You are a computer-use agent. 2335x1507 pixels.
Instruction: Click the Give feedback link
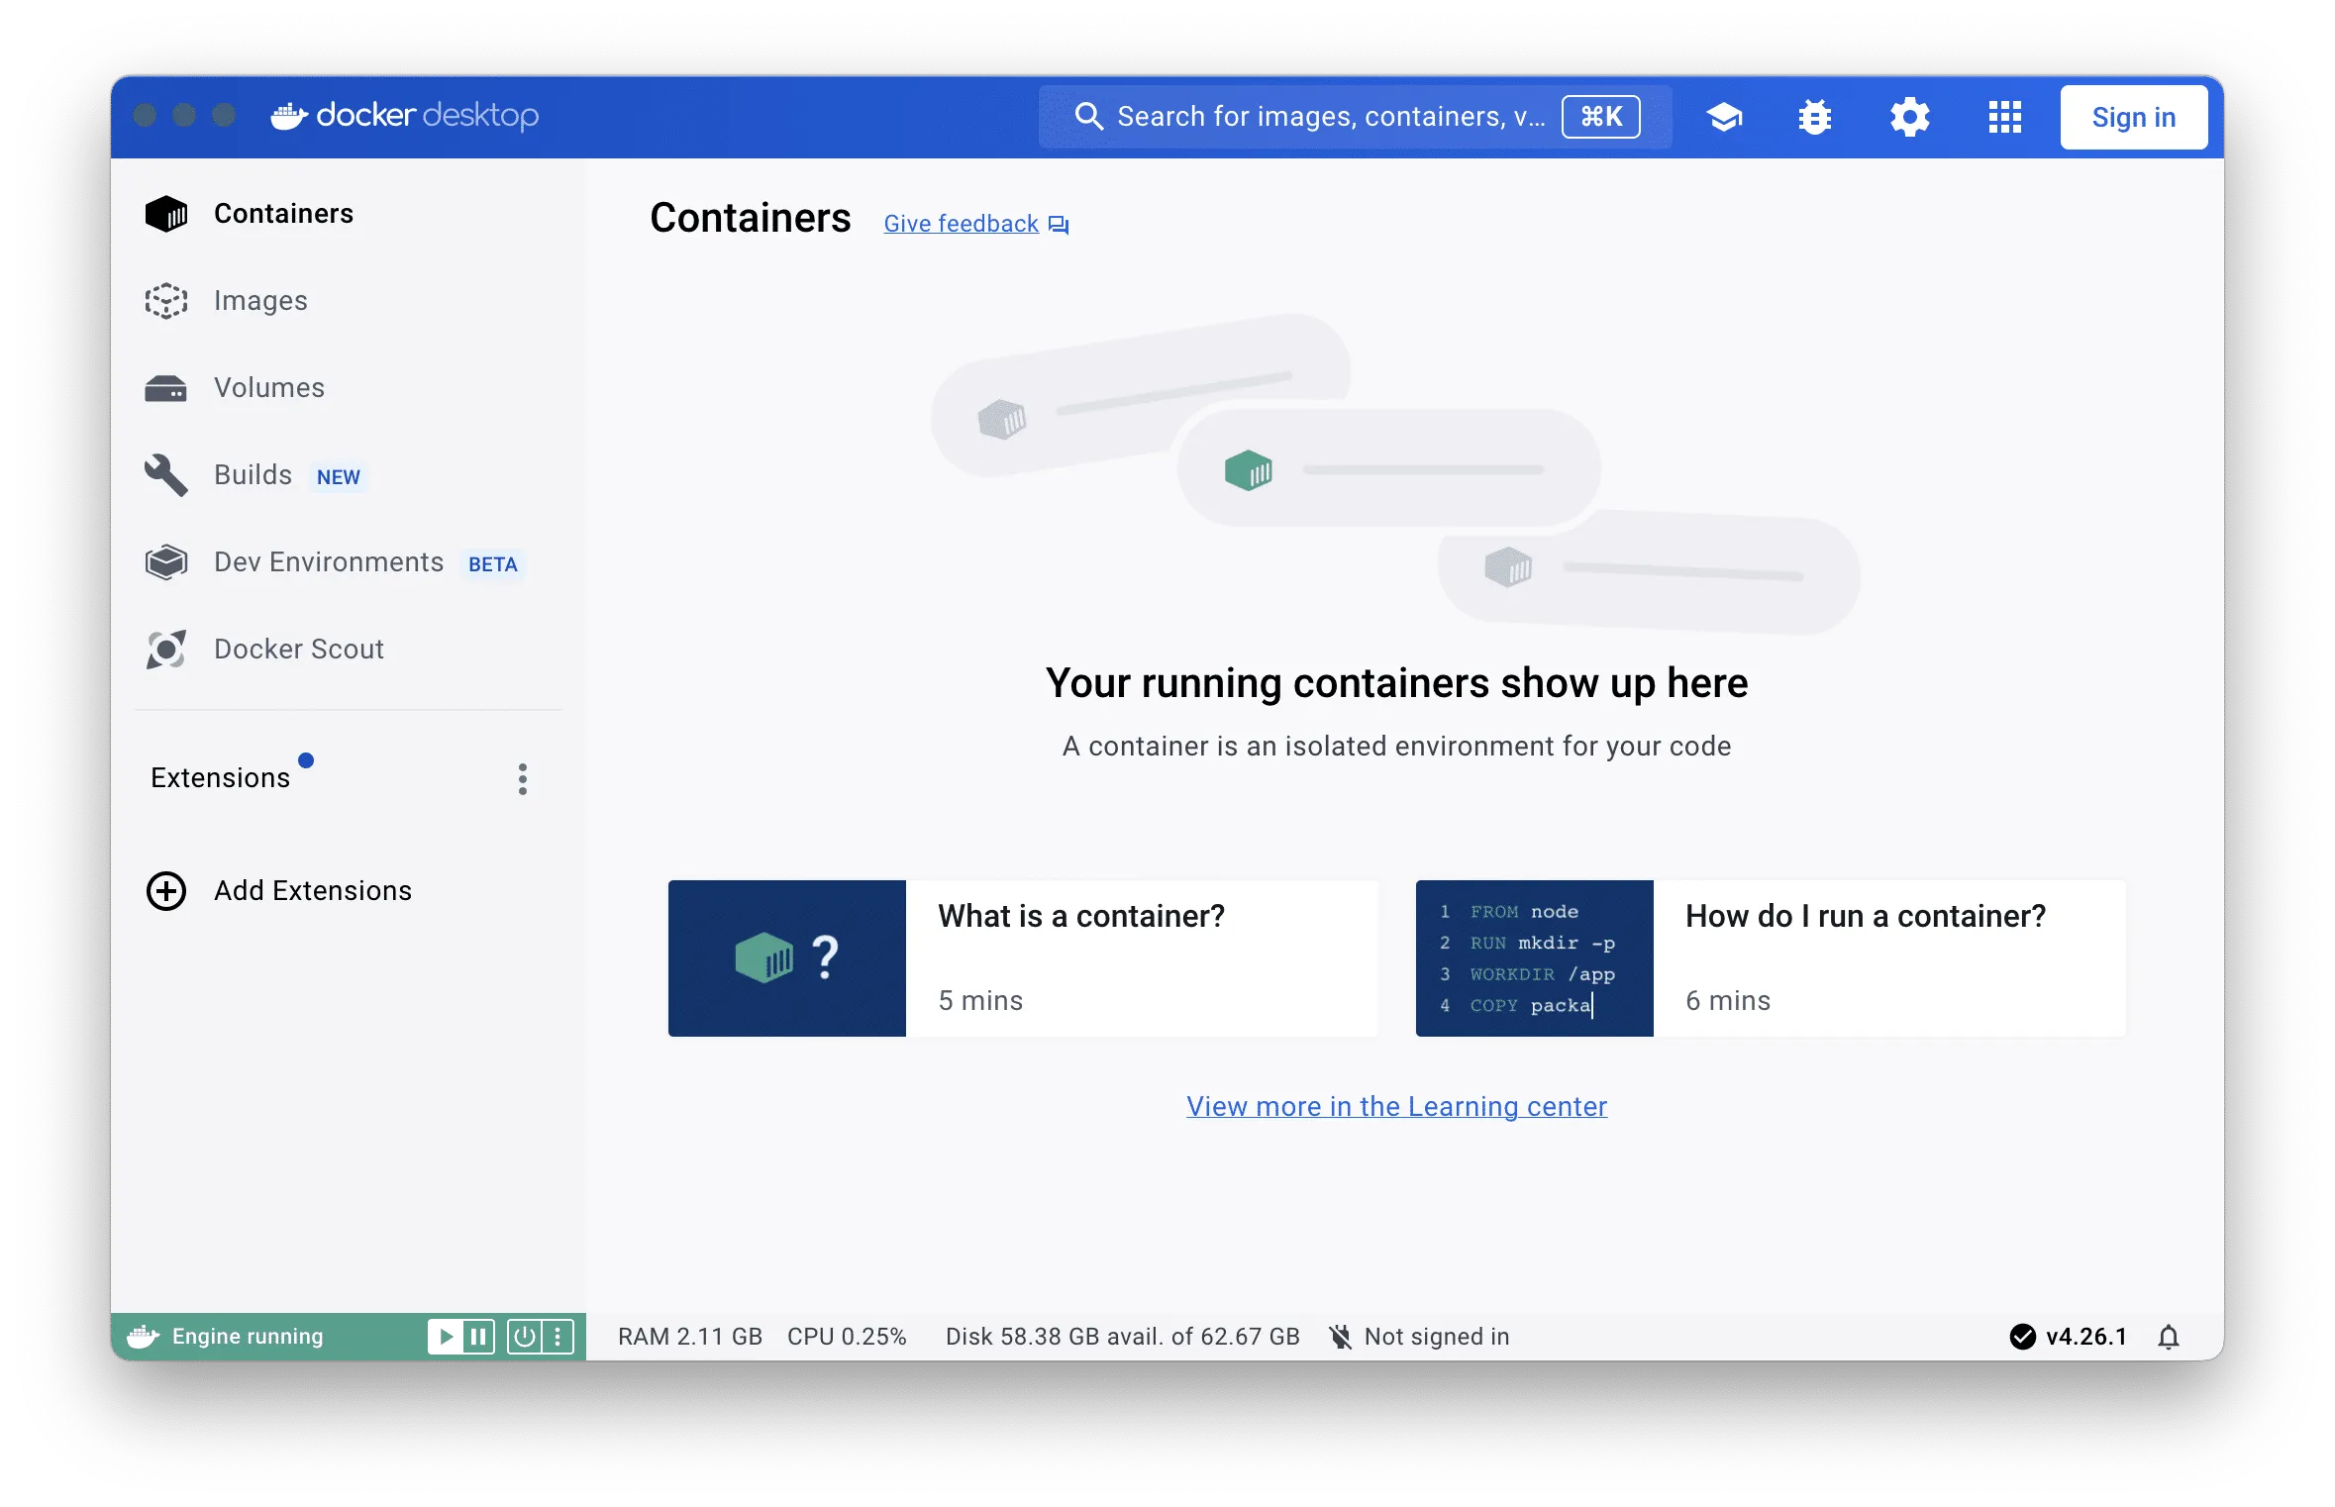961,224
